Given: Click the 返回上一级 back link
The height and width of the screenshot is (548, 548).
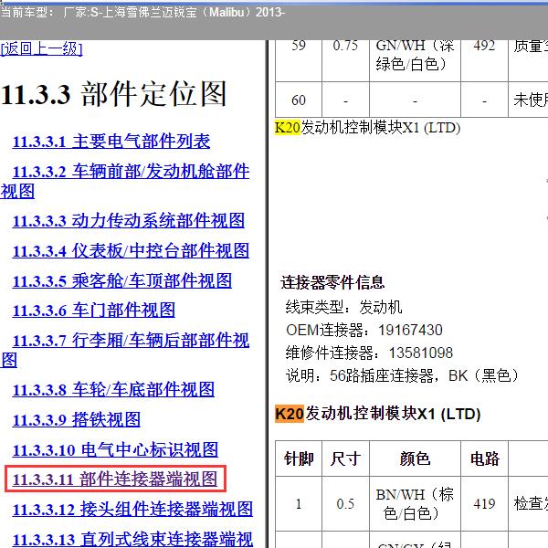Looking at the screenshot, I should click(x=42, y=48).
